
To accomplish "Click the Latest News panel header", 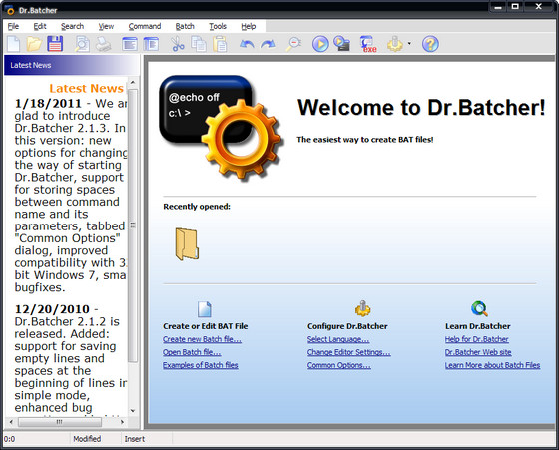I will tap(71, 65).
